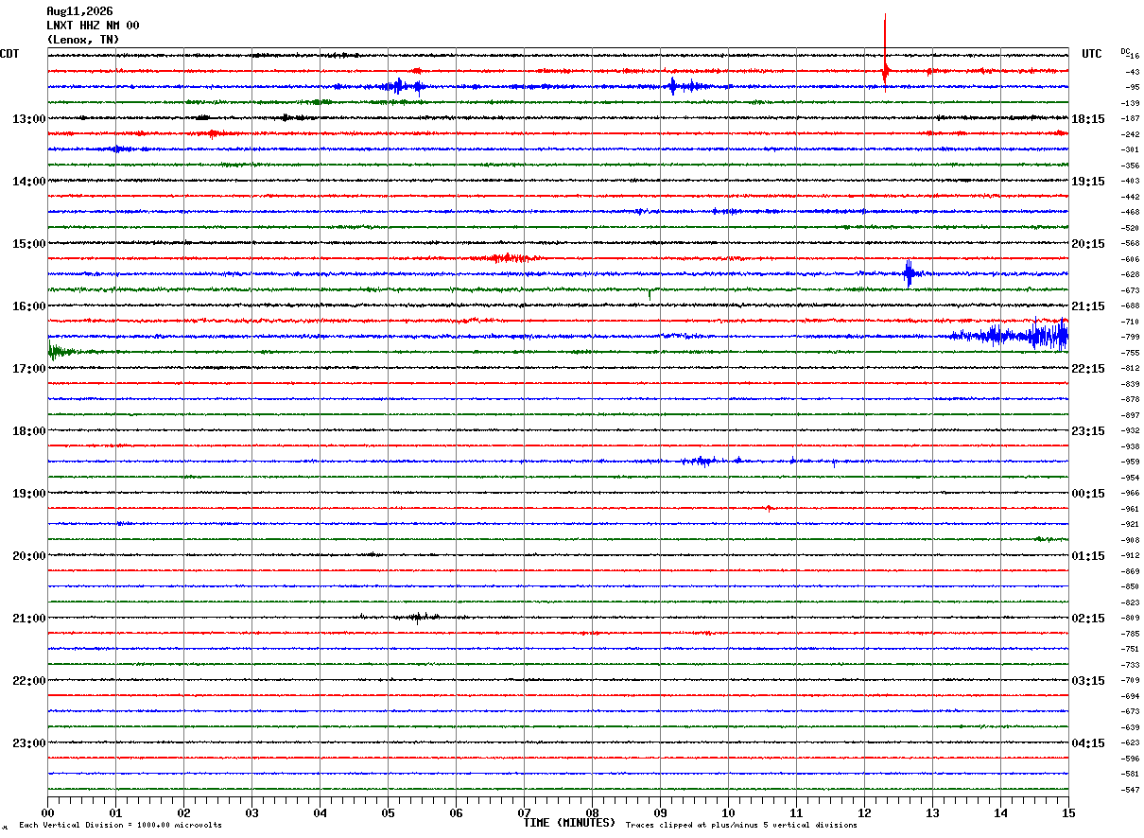Click the location label (Lenox, TN)

pos(83,40)
